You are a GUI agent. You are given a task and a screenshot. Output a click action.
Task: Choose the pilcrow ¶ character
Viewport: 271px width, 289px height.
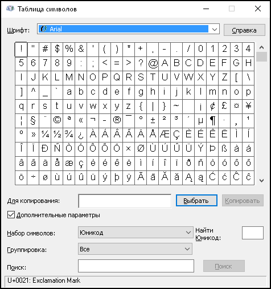coord(212,121)
